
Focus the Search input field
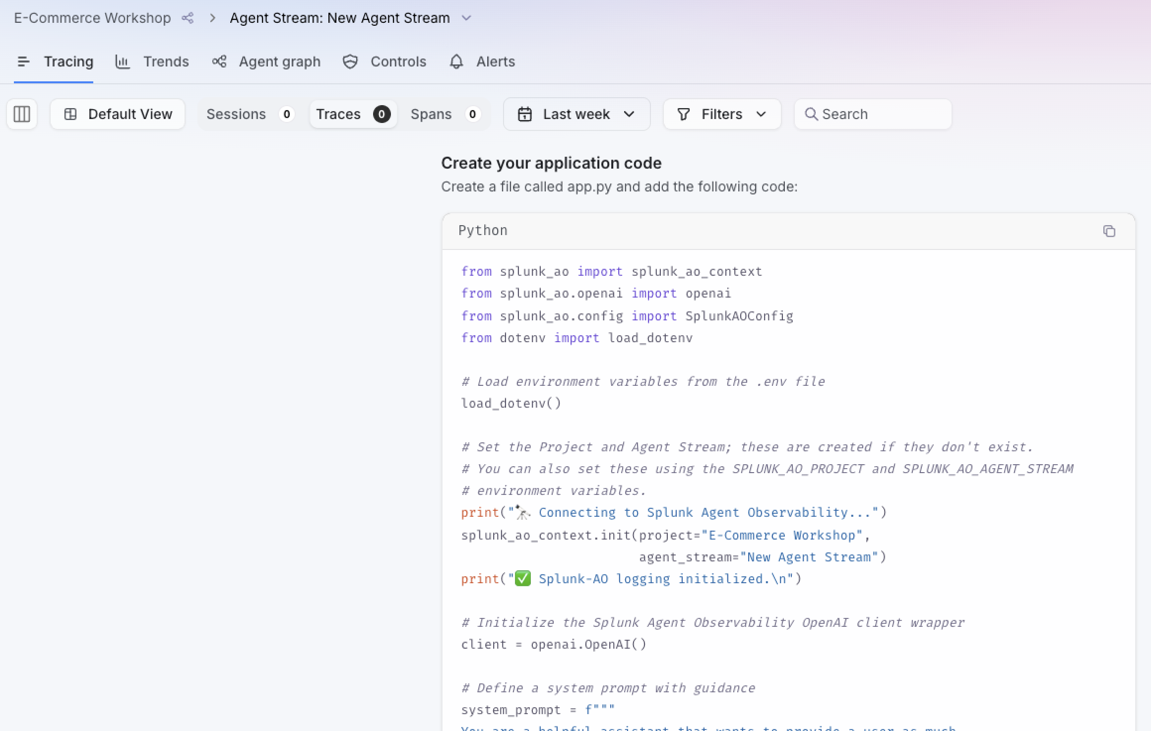873,114
